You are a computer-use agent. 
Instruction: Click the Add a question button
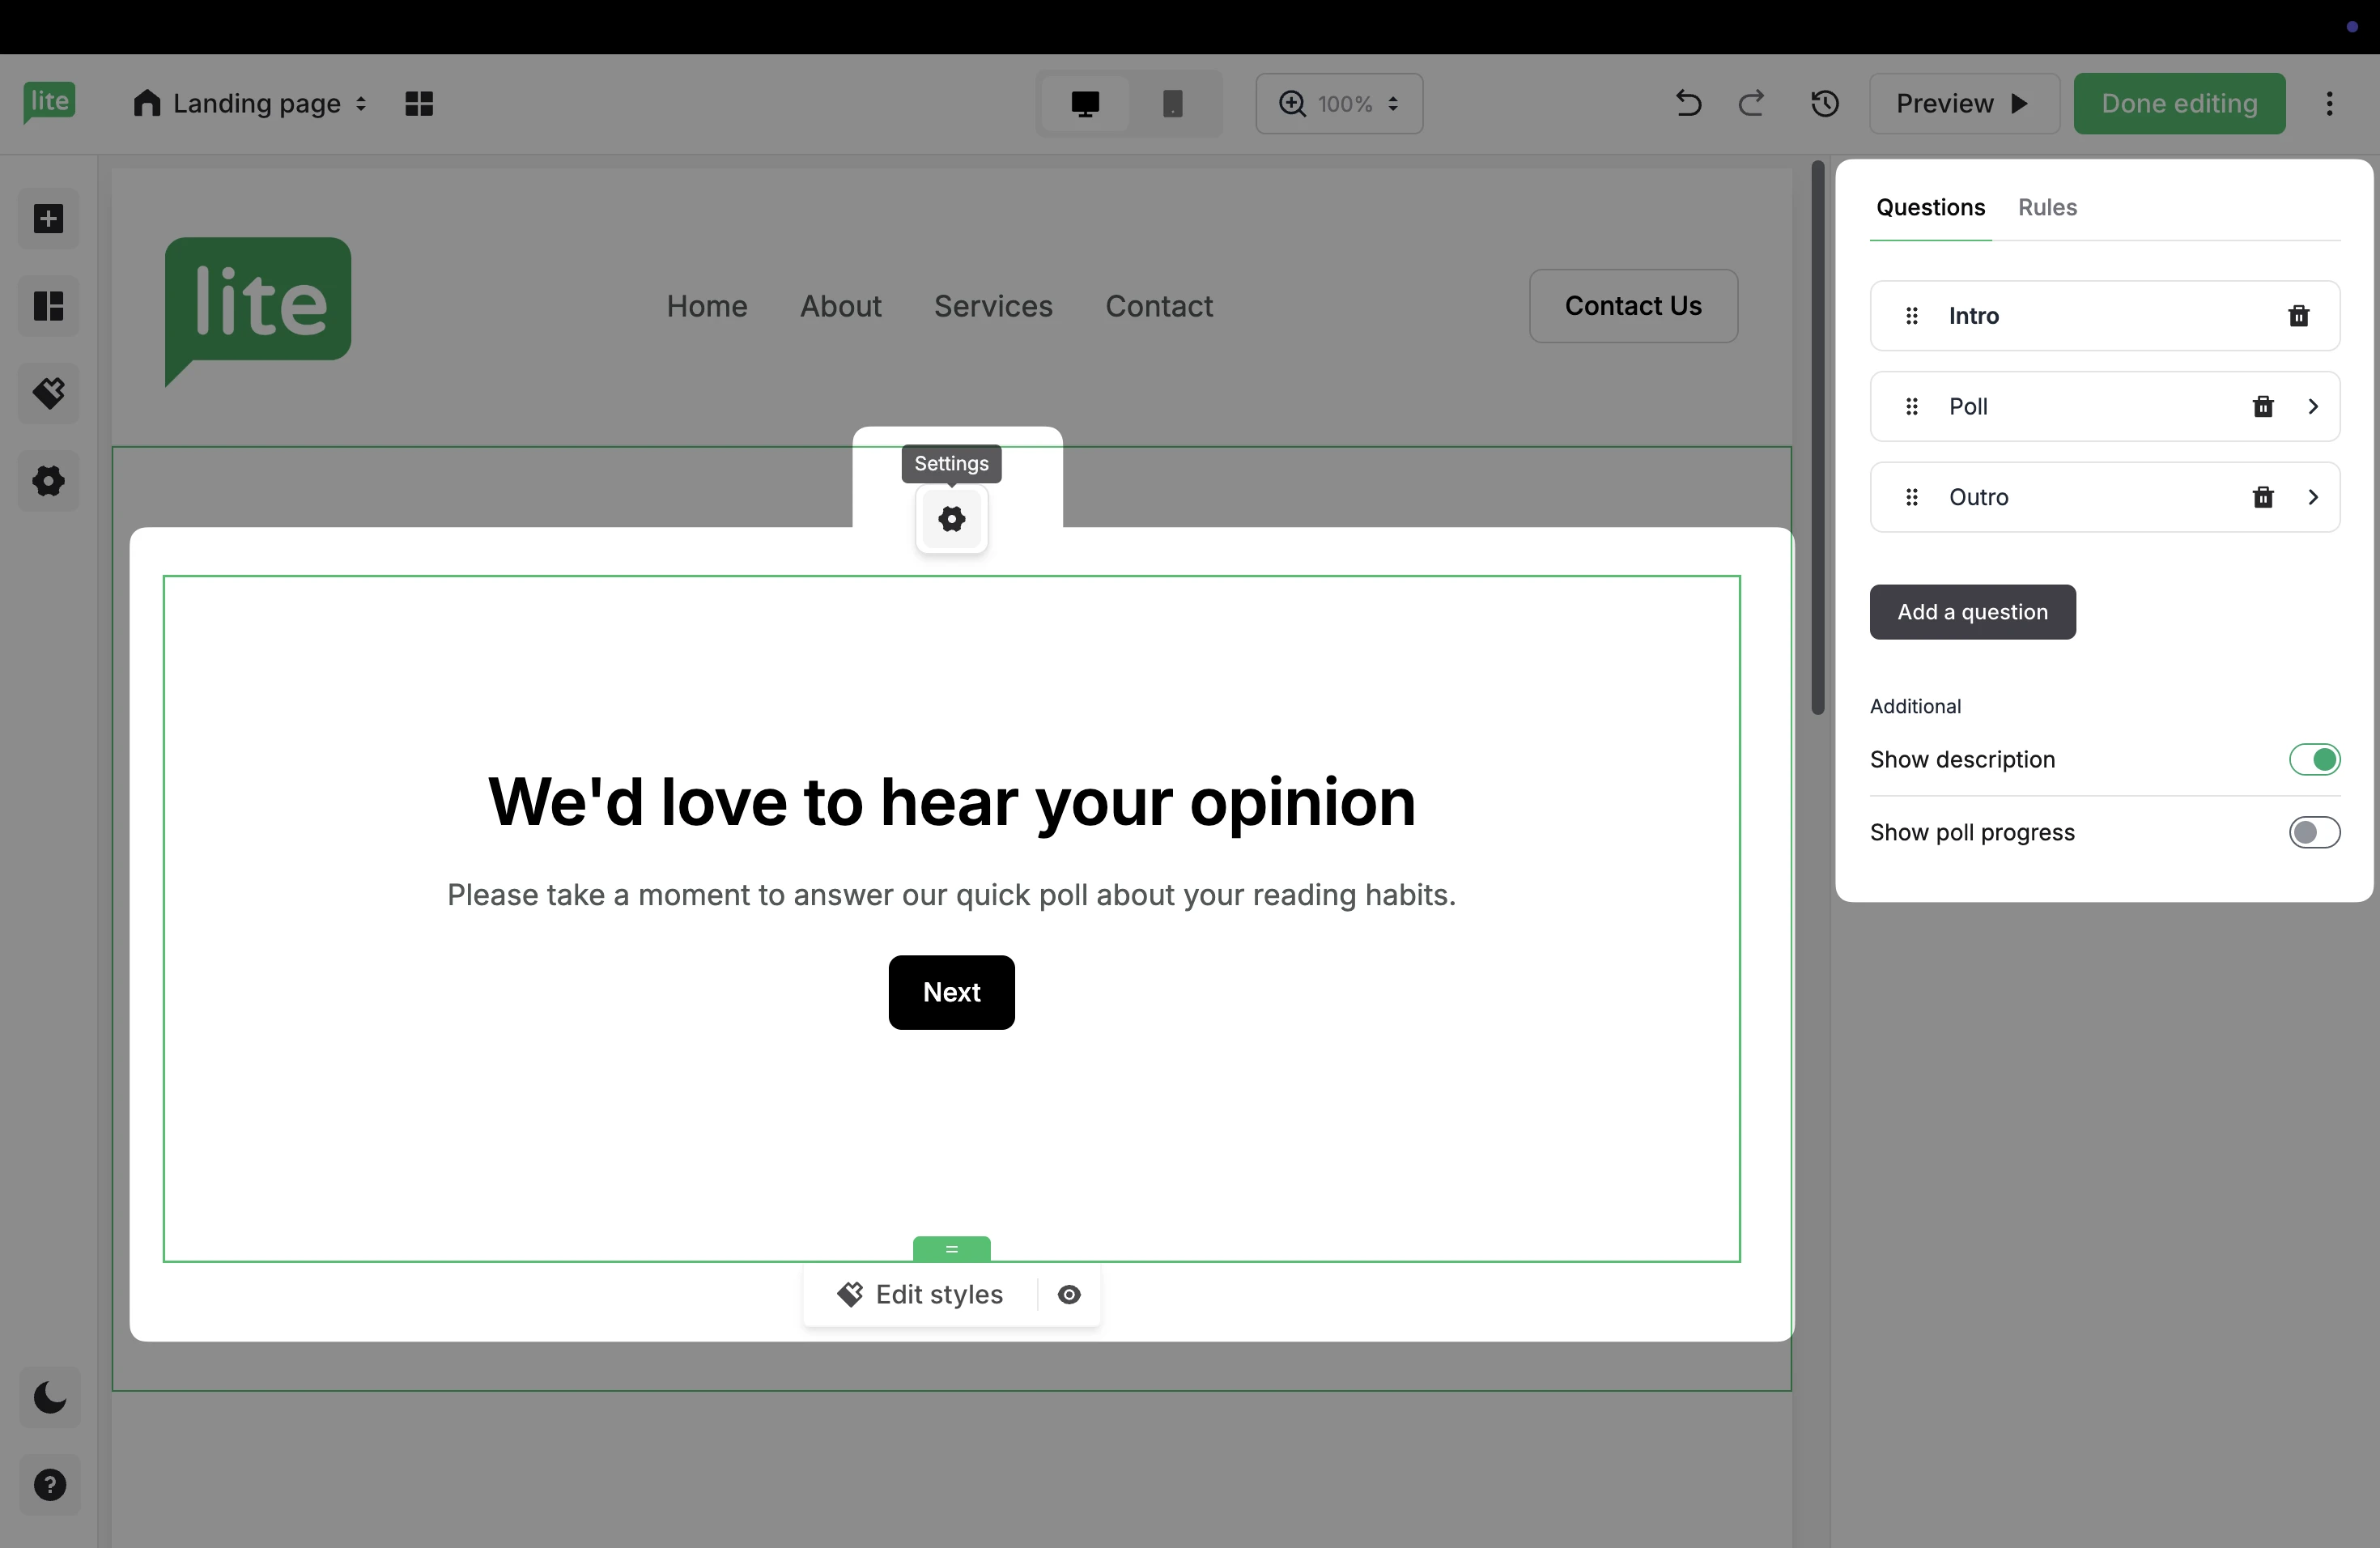(x=1972, y=612)
